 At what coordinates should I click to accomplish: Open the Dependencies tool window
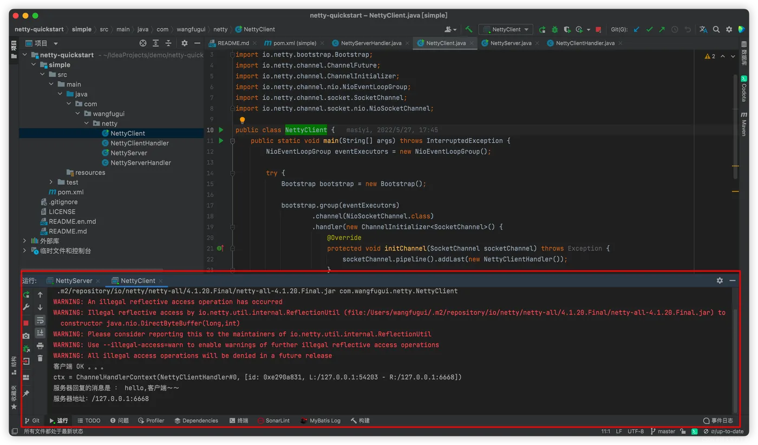196,421
